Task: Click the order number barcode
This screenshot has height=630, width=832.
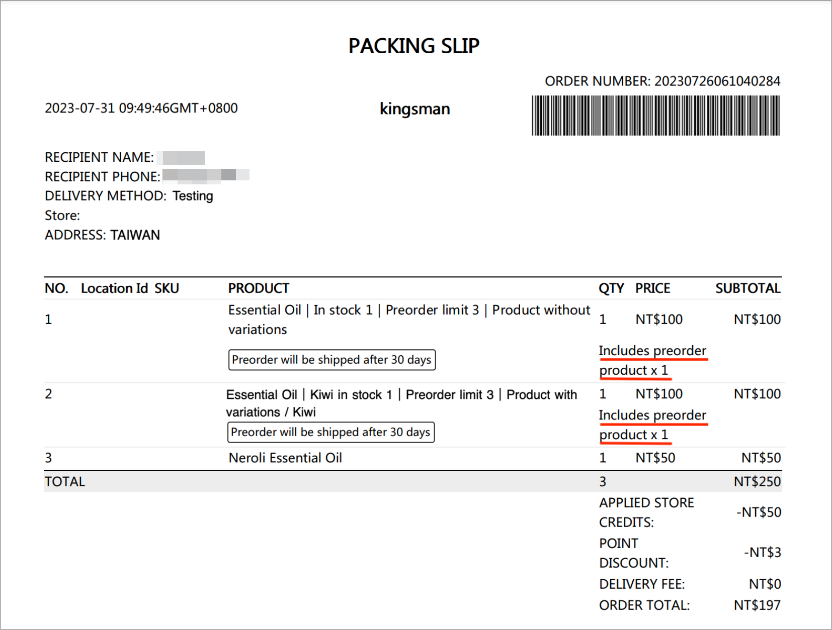Action: (x=655, y=116)
